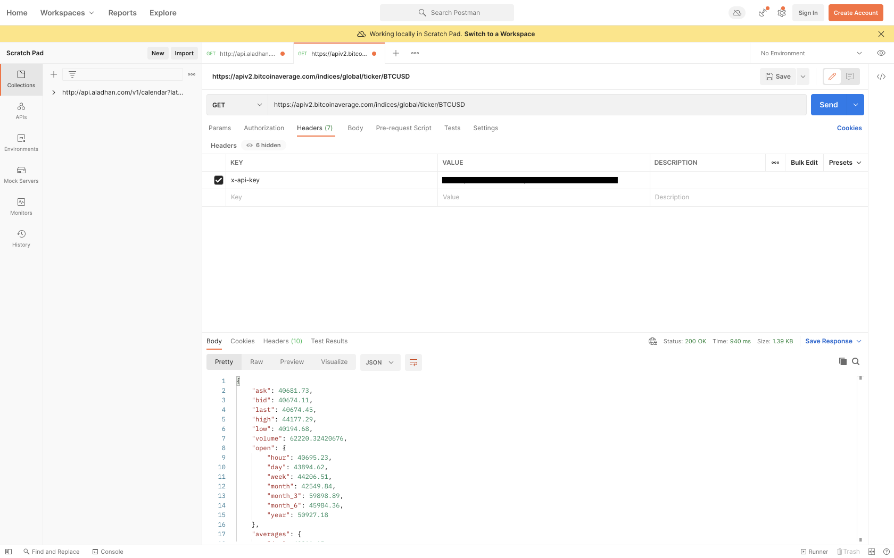Click the request URL input field

click(537, 105)
